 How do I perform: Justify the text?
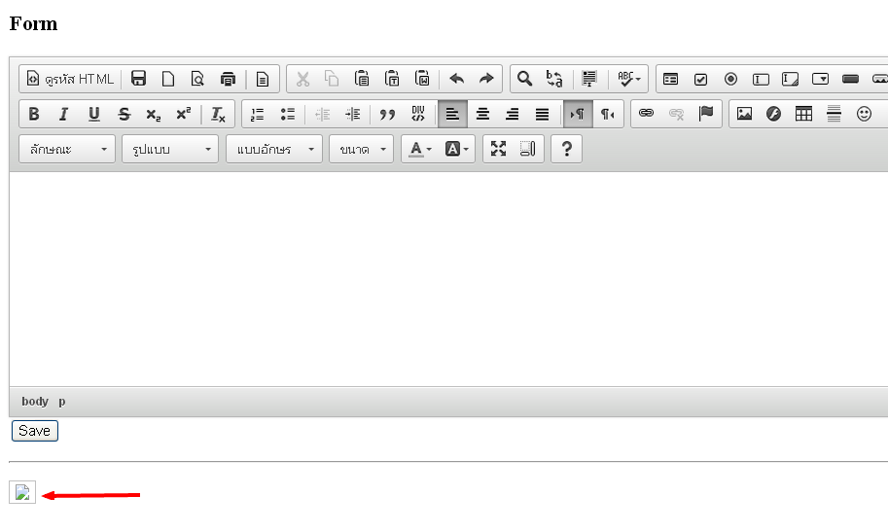click(542, 114)
